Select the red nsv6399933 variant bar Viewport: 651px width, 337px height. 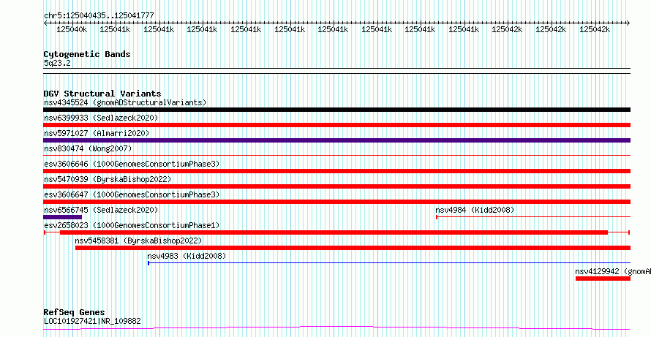[x=336, y=125]
